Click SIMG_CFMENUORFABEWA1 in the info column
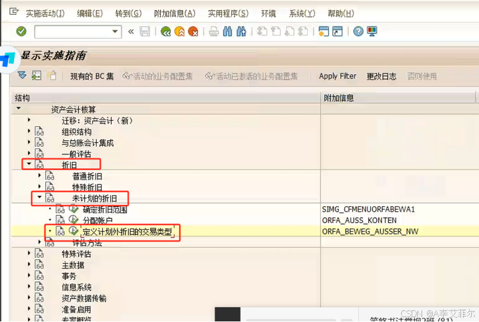 (x=368, y=209)
